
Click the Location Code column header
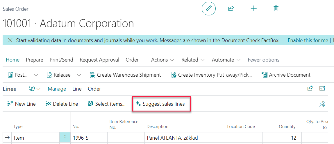[241, 127]
